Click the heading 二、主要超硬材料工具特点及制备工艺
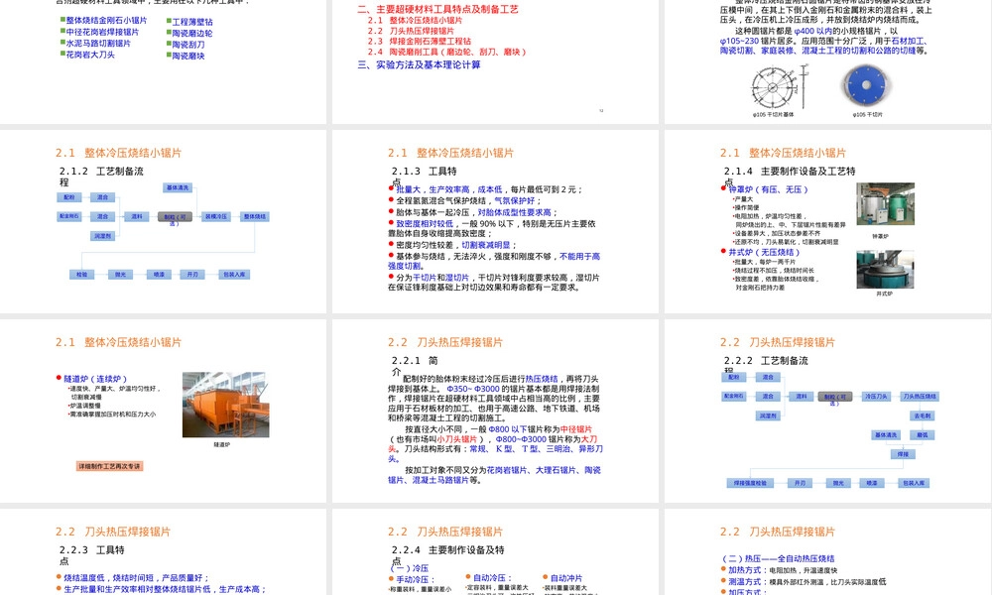This screenshot has width=992, height=595. coord(437,9)
